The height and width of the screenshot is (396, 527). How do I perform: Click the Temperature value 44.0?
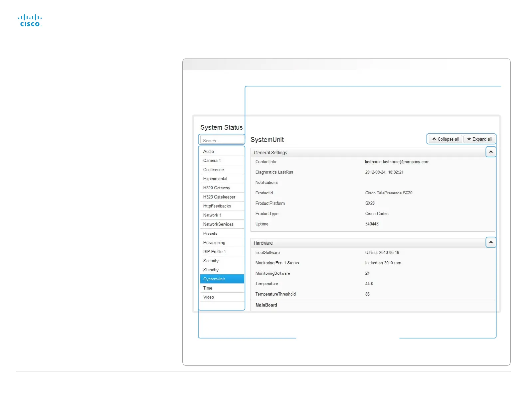tap(369, 284)
